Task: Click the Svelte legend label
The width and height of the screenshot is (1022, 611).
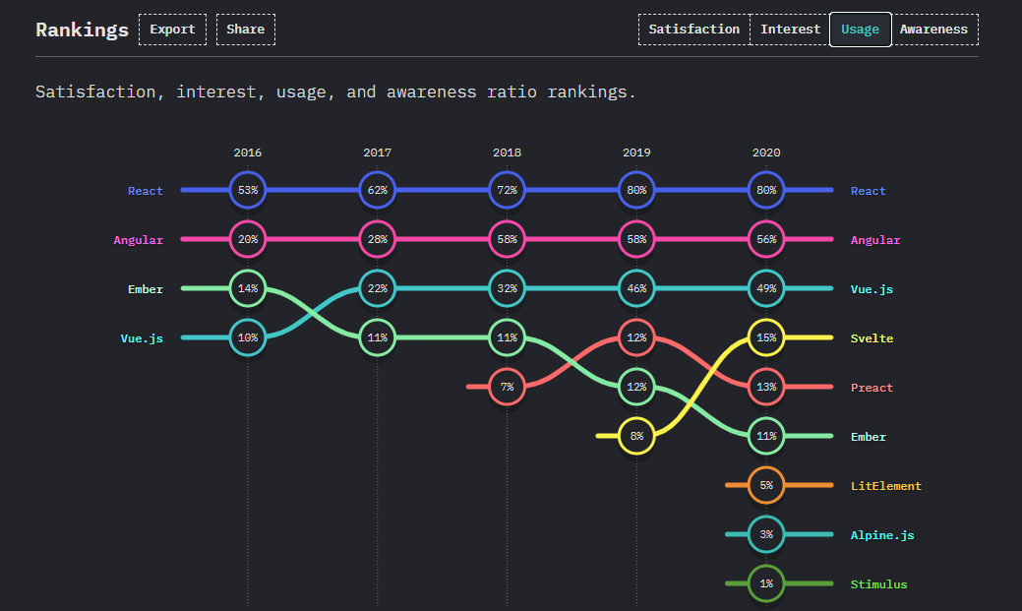Action: [872, 338]
